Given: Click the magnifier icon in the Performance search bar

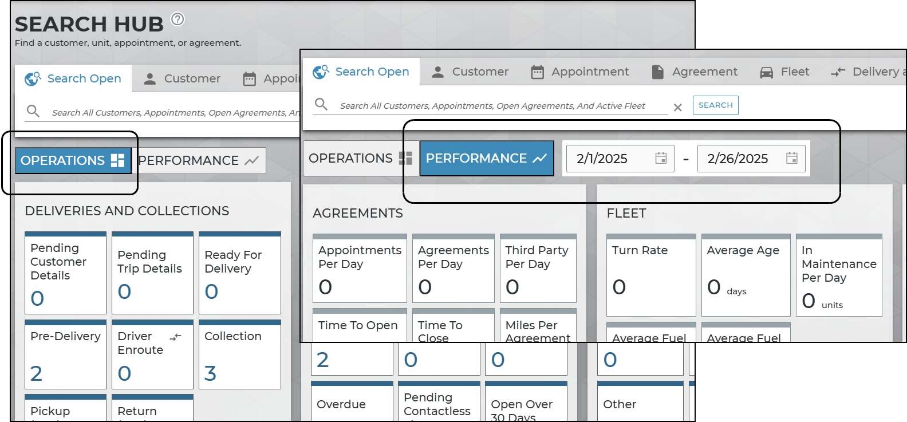Looking at the screenshot, I should (321, 104).
